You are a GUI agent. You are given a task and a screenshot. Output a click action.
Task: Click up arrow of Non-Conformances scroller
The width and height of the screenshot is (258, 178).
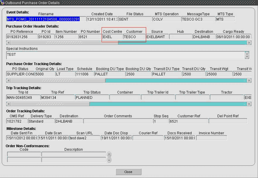click(x=109, y=154)
